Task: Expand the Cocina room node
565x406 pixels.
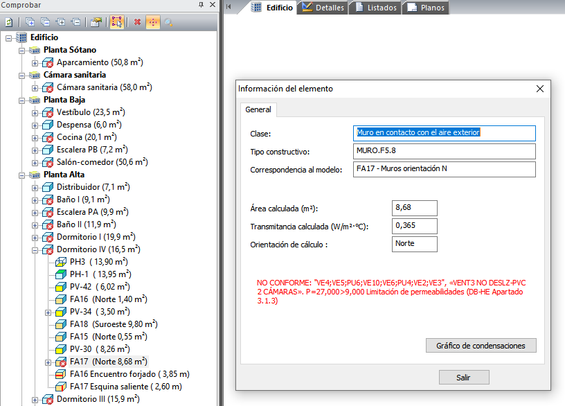Action: 35,138
